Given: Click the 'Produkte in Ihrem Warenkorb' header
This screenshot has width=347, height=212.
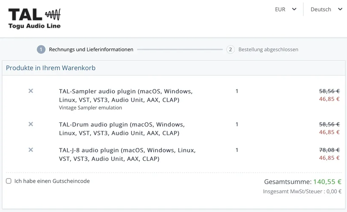Looking at the screenshot, I should tap(51, 68).
